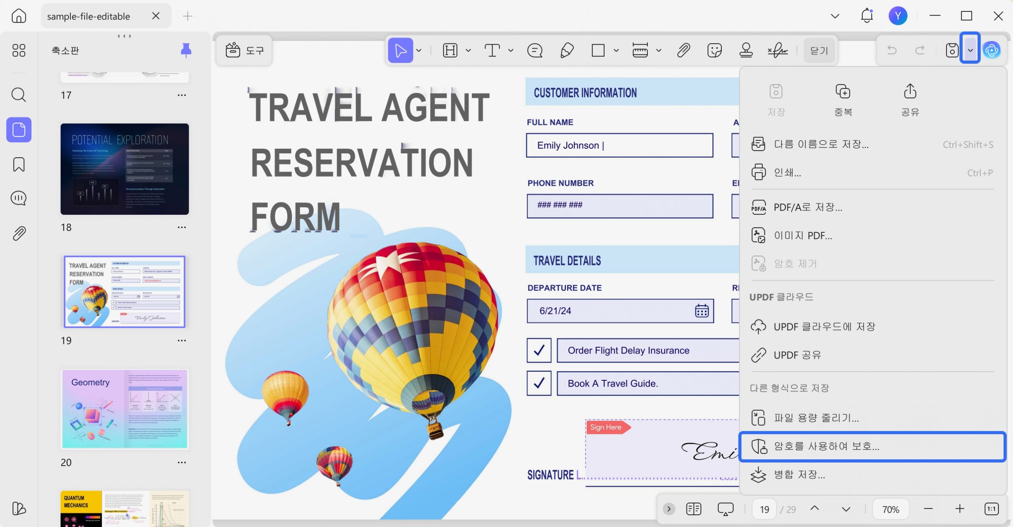Uncheck Order Flight Delay Insurance checkbox
The width and height of the screenshot is (1013, 527).
539,350
